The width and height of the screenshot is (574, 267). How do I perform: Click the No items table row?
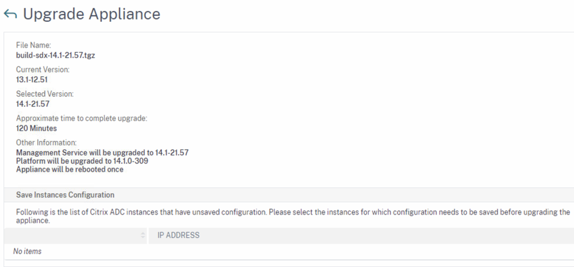click(289, 251)
